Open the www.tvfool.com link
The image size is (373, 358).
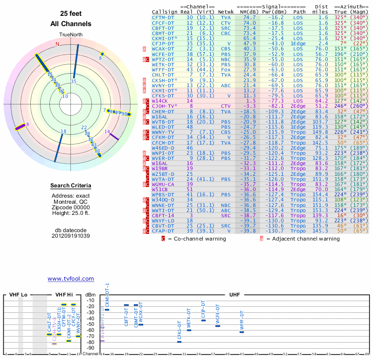[x=70, y=279]
